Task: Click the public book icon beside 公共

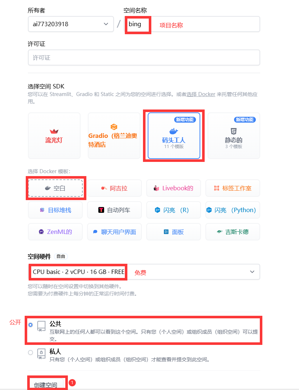Action: 41,326
